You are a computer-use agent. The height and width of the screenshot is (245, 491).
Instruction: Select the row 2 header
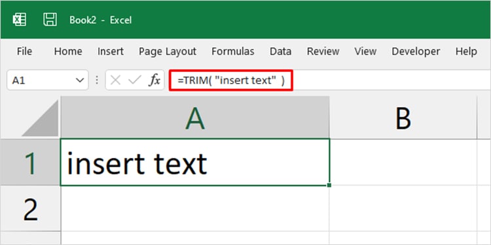30,208
